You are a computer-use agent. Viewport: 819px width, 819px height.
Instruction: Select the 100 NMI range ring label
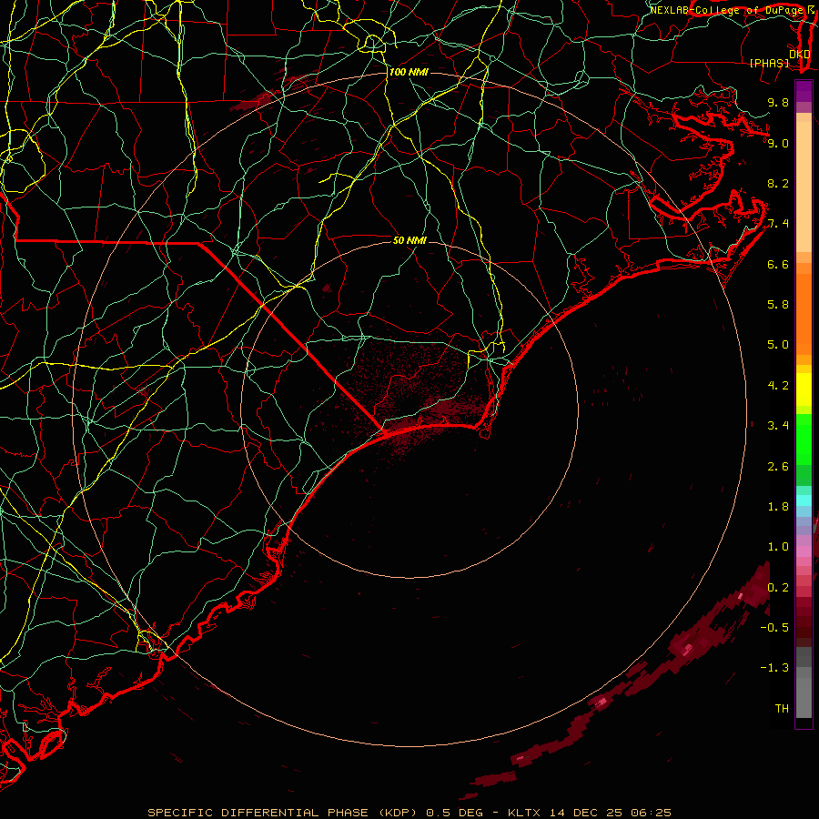409,72
